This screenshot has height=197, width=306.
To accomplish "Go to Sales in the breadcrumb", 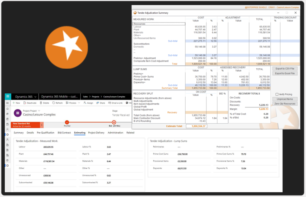I will point(85,97).
